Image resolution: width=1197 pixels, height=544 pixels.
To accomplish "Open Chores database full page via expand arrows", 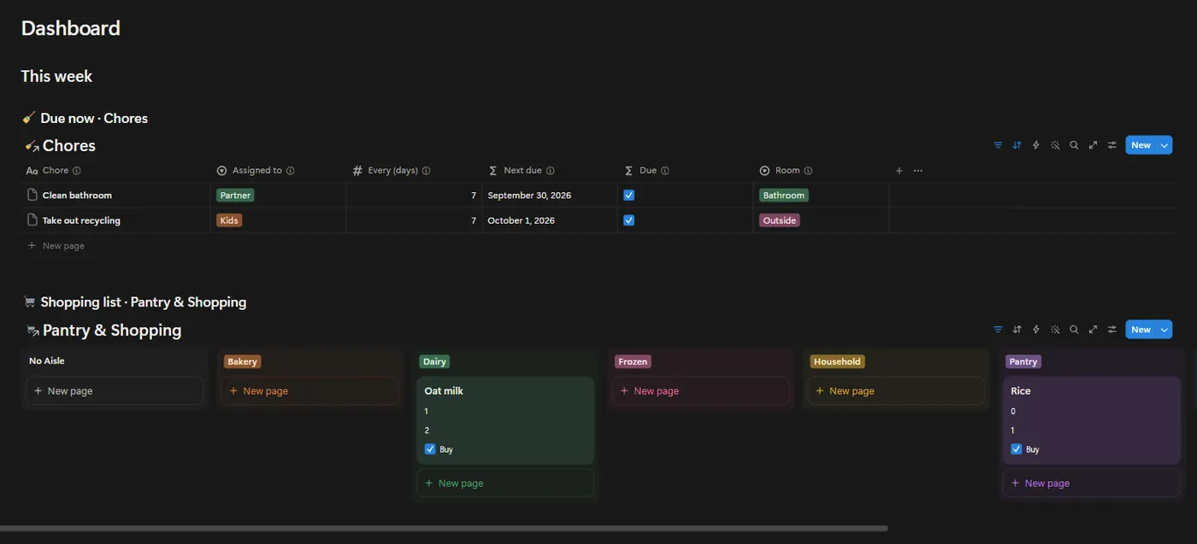I will click(x=1093, y=145).
